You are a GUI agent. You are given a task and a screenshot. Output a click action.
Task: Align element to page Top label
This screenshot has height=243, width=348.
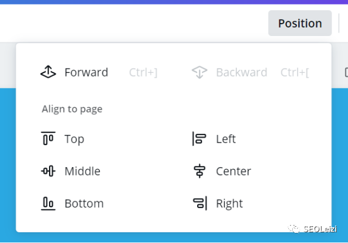click(74, 139)
